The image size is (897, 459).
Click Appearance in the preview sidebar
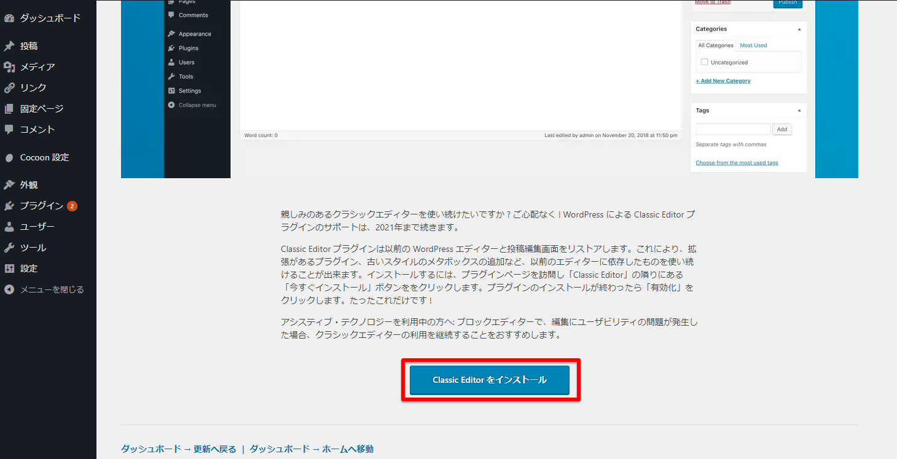[195, 34]
